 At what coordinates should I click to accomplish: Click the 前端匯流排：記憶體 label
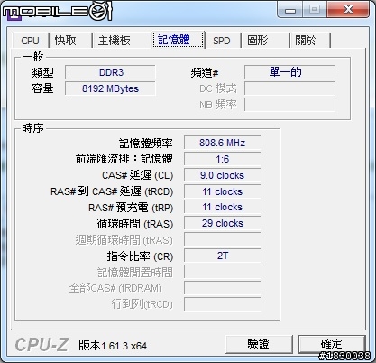(x=124, y=159)
